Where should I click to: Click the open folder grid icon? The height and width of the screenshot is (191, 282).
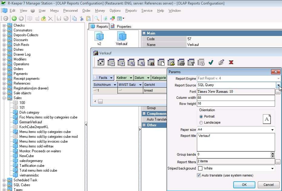(171, 62)
